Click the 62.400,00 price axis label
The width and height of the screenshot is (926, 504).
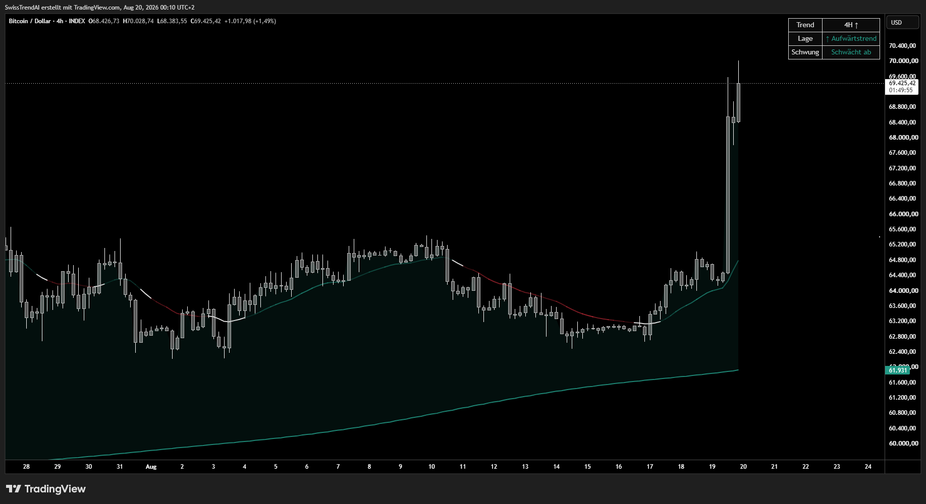[x=903, y=352]
